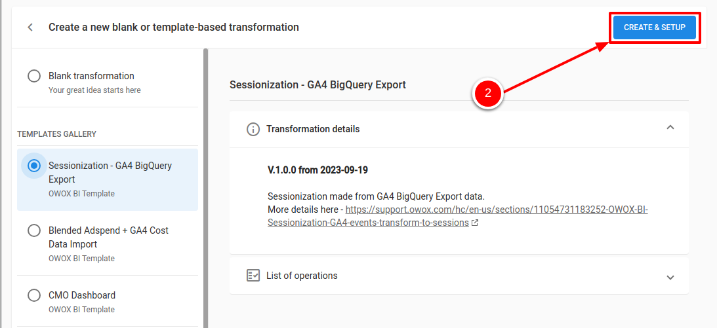Select the Blank transformation radio button
This screenshot has width=717, height=328.
(34, 76)
